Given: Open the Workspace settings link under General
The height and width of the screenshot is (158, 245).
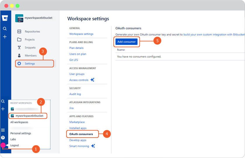Looking at the screenshot, I should [81, 34].
